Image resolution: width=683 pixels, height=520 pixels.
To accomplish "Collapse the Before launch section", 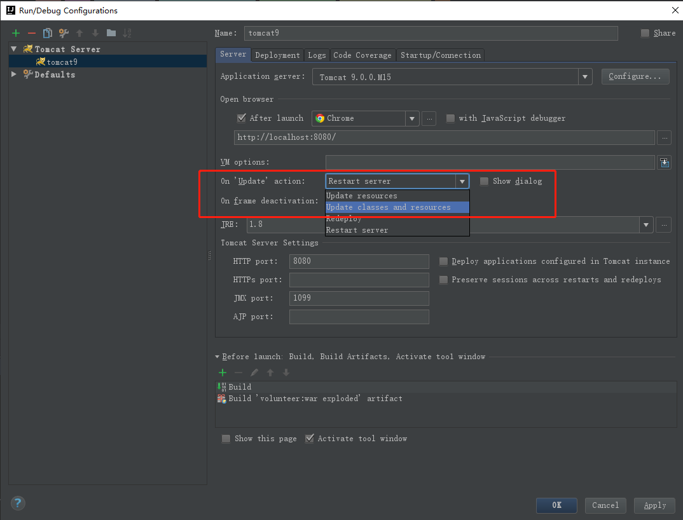I will pos(217,357).
